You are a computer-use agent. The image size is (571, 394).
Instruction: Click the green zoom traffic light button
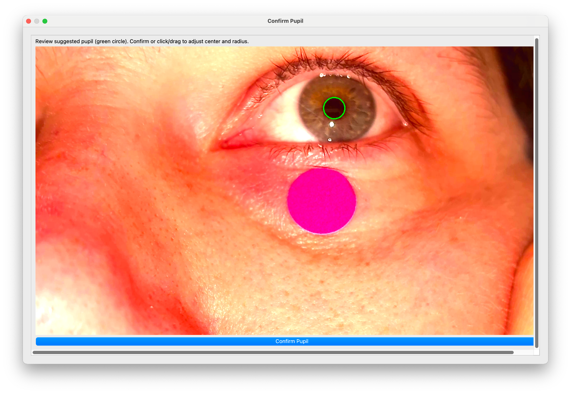click(44, 21)
